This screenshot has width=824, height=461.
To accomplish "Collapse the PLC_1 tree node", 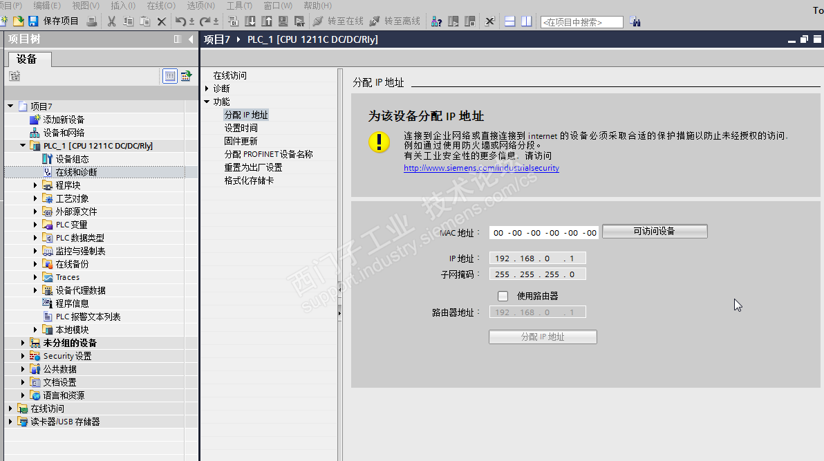I will [23, 146].
